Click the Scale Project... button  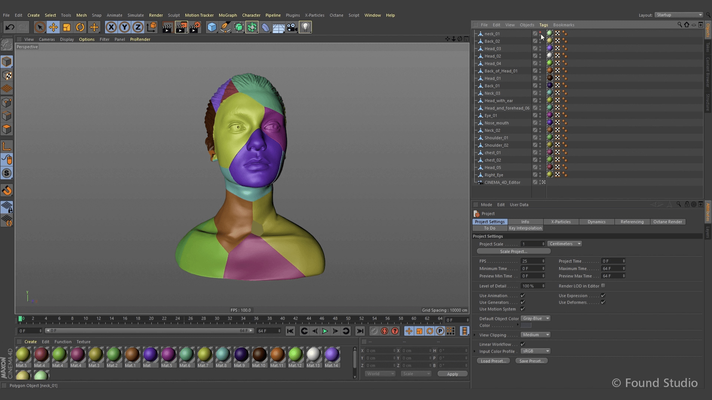(x=513, y=251)
